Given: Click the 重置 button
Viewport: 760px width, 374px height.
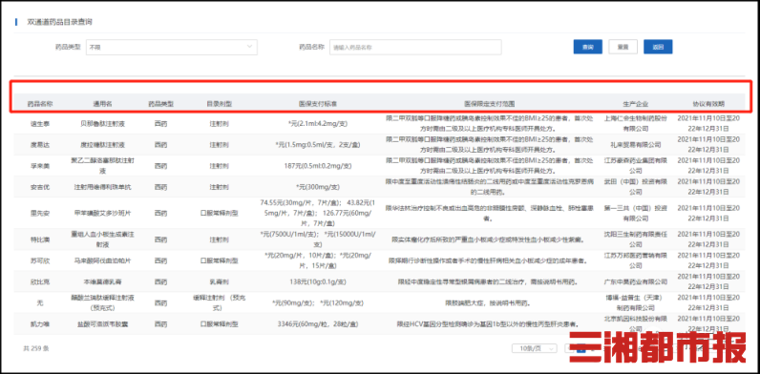Looking at the screenshot, I should 623,47.
